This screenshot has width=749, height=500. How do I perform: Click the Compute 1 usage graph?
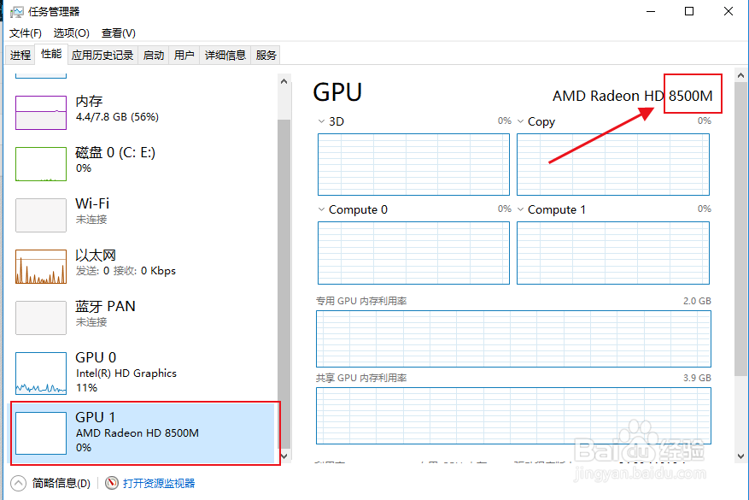tap(613, 253)
